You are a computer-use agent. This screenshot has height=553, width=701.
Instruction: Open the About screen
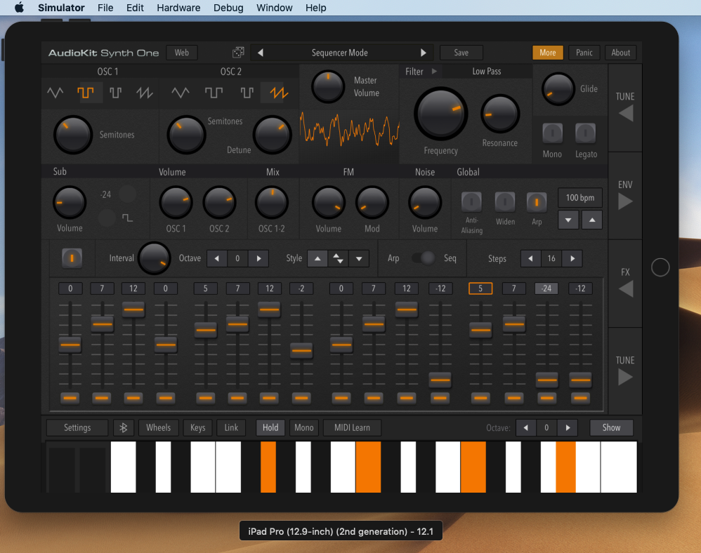pos(620,53)
